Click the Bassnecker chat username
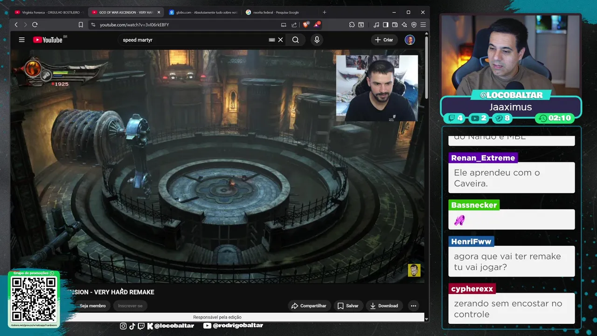Image resolution: width=597 pixels, height=336 pixels. [474, 205]
